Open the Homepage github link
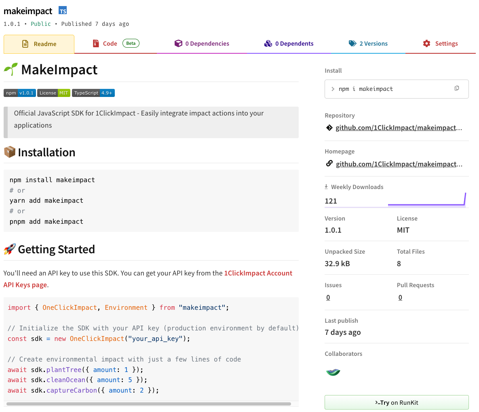The height and width of the screenshot is (412, 479). coord(399,164)
